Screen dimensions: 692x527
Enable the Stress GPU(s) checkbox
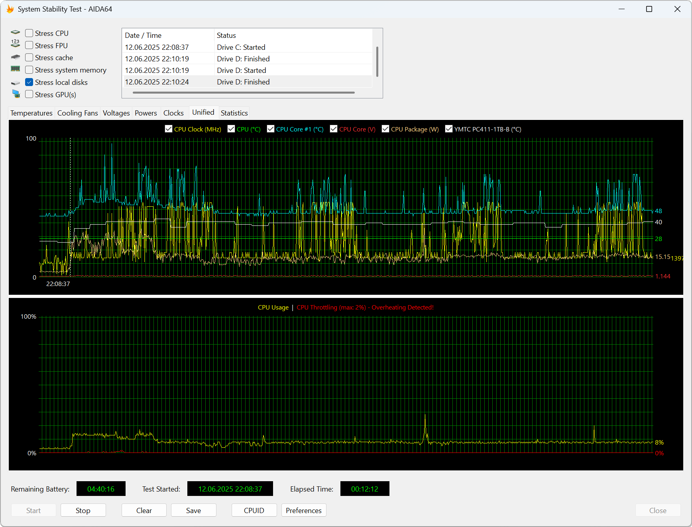29,94
